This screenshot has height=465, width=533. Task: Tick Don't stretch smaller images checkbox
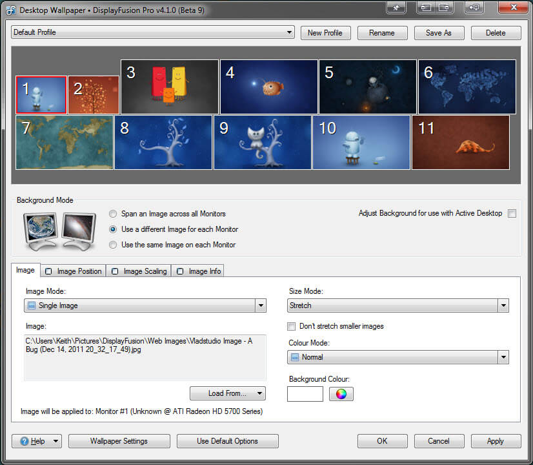291,327
